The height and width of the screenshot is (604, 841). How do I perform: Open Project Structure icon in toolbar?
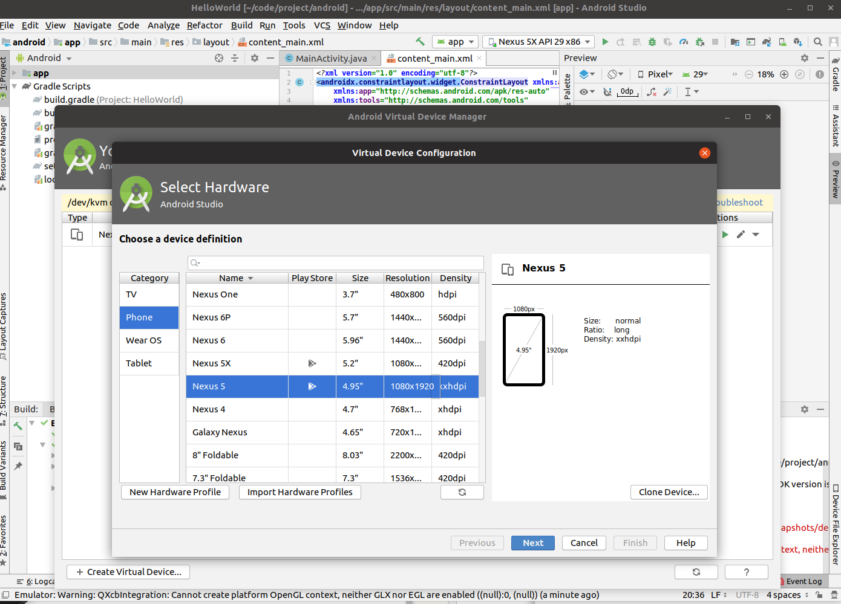tap(735, 42)
